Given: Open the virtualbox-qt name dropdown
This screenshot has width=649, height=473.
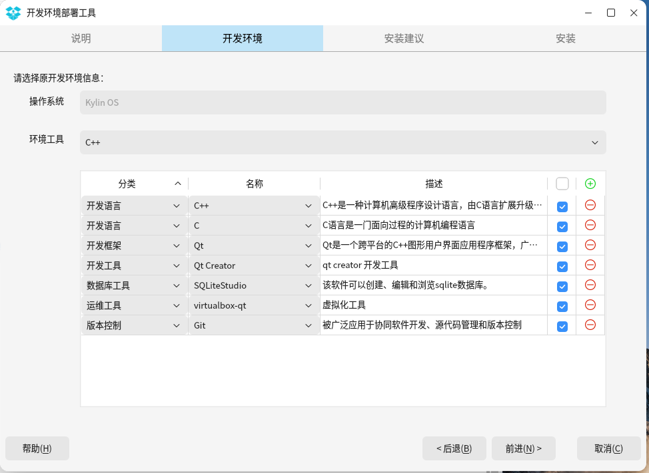Looking at the screenshot, I should (x=254, y=306).
